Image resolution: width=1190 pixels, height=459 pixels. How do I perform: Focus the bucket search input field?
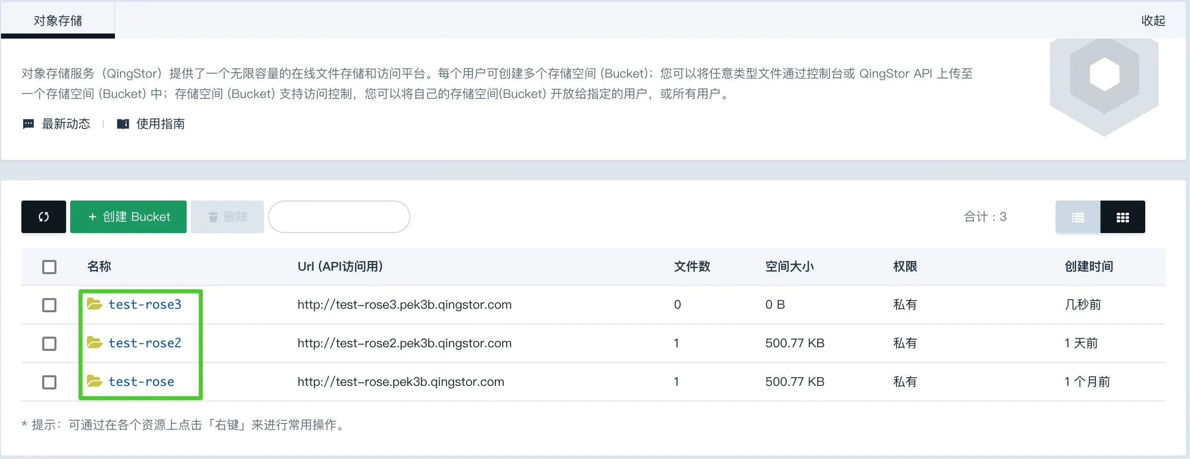pos(339,217)
